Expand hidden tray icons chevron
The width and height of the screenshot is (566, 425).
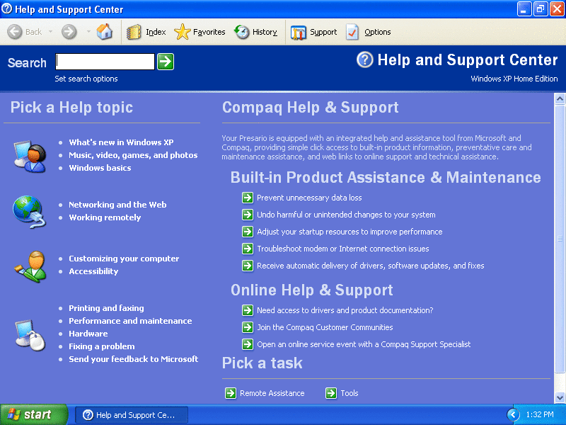513,415
